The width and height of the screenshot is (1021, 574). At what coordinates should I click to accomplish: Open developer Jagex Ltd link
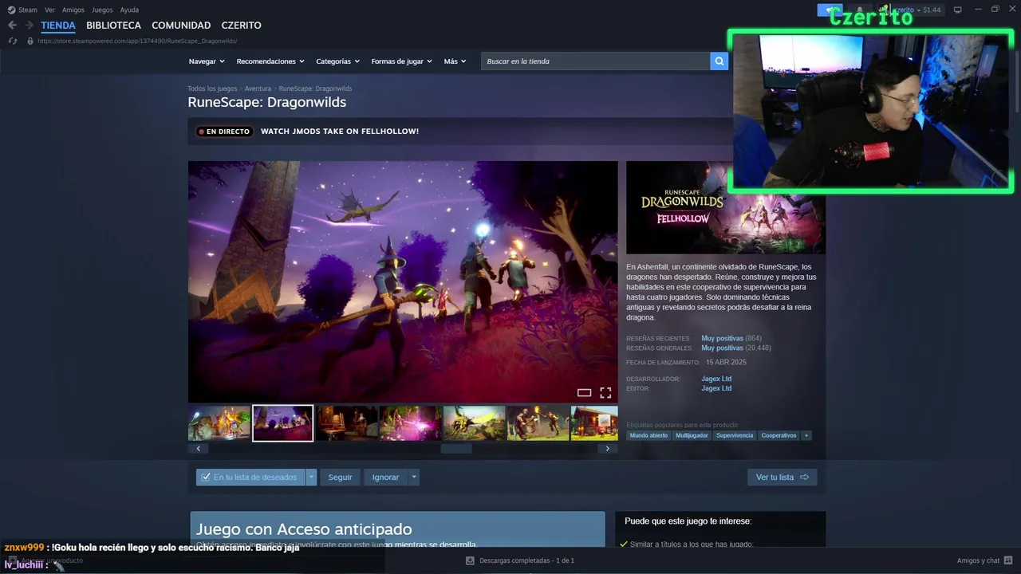[716, 379]
